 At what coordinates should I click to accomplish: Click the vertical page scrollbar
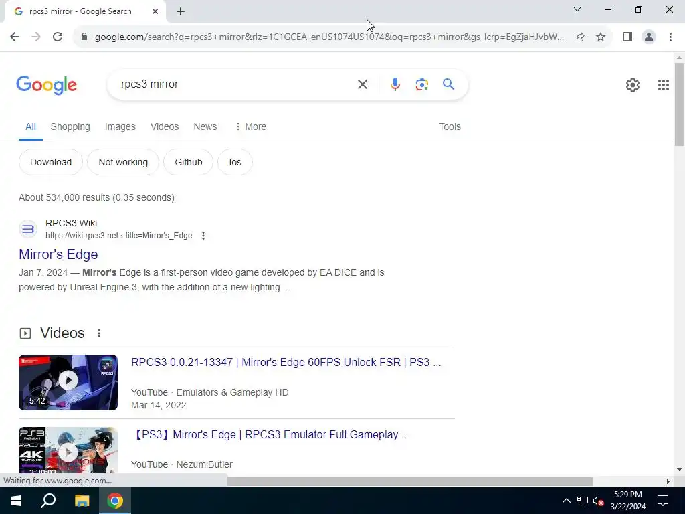[680, 104]
